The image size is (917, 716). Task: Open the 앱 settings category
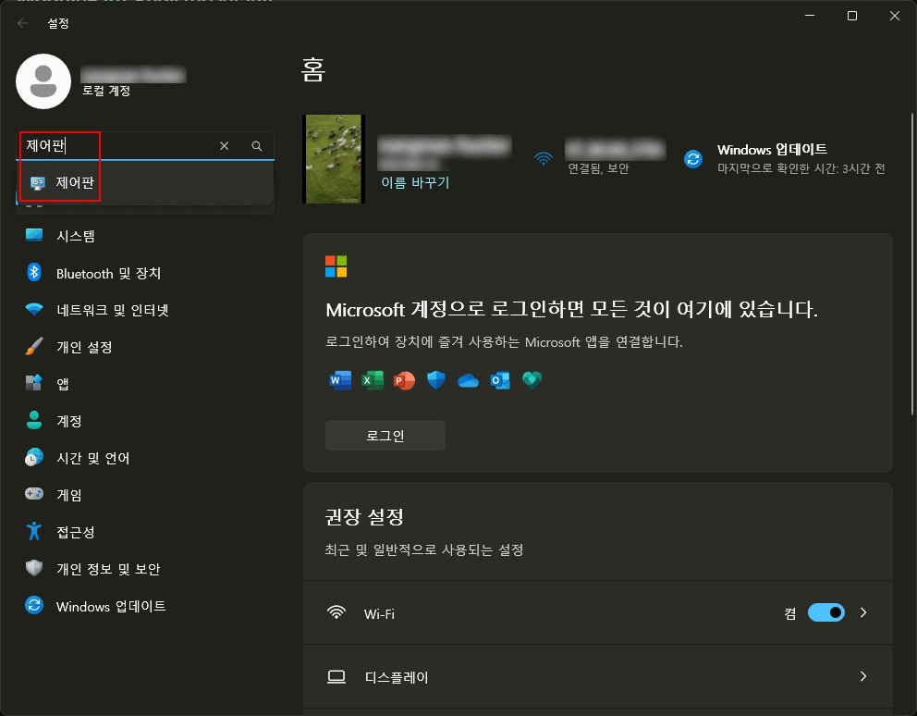(145, 384)
